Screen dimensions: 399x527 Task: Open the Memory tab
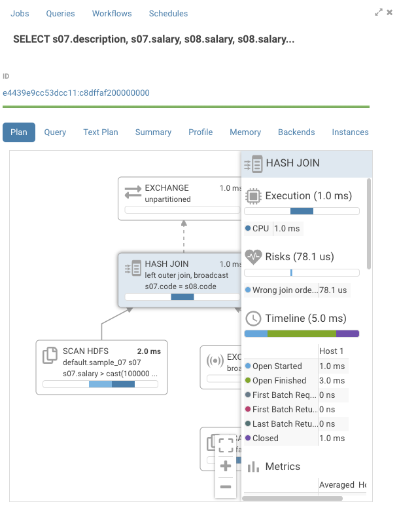click(245, 132)
